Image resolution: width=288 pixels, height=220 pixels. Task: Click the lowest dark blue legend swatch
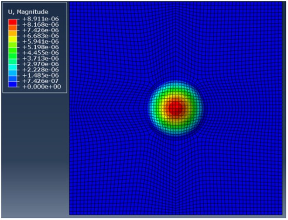(13, 84)
